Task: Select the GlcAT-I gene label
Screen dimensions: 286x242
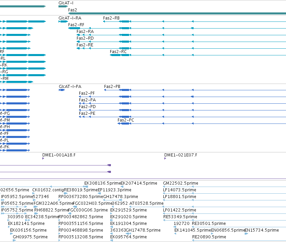Action: click(x=66, y=3)
